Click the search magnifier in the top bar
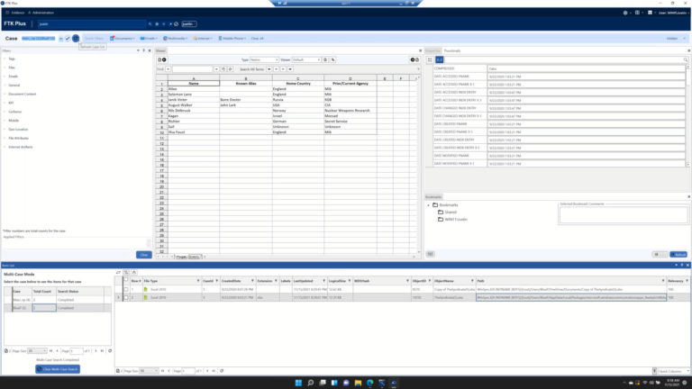The width and height of the screenshot is (692, 389). pyautogui.click(x=150, y=23)
